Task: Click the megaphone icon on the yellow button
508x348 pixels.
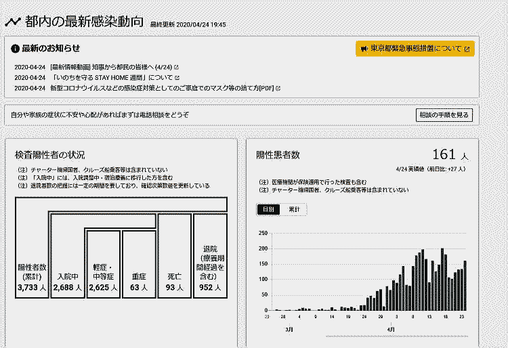Action: coord(364,49)
